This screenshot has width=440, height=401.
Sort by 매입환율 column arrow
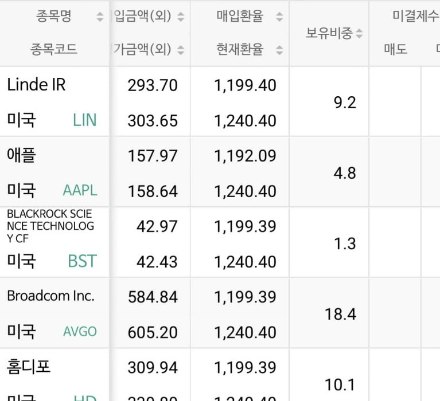pyautogui.click(x=279, y=17)
